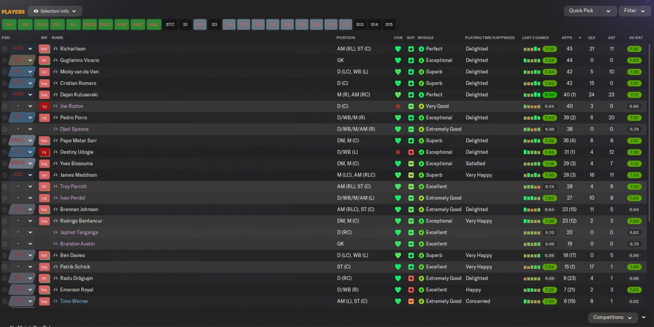Click Patrik Schick's 7.66 average rating badge
Viewport: 654px width, 327px height.
click(x=634, y=267)
